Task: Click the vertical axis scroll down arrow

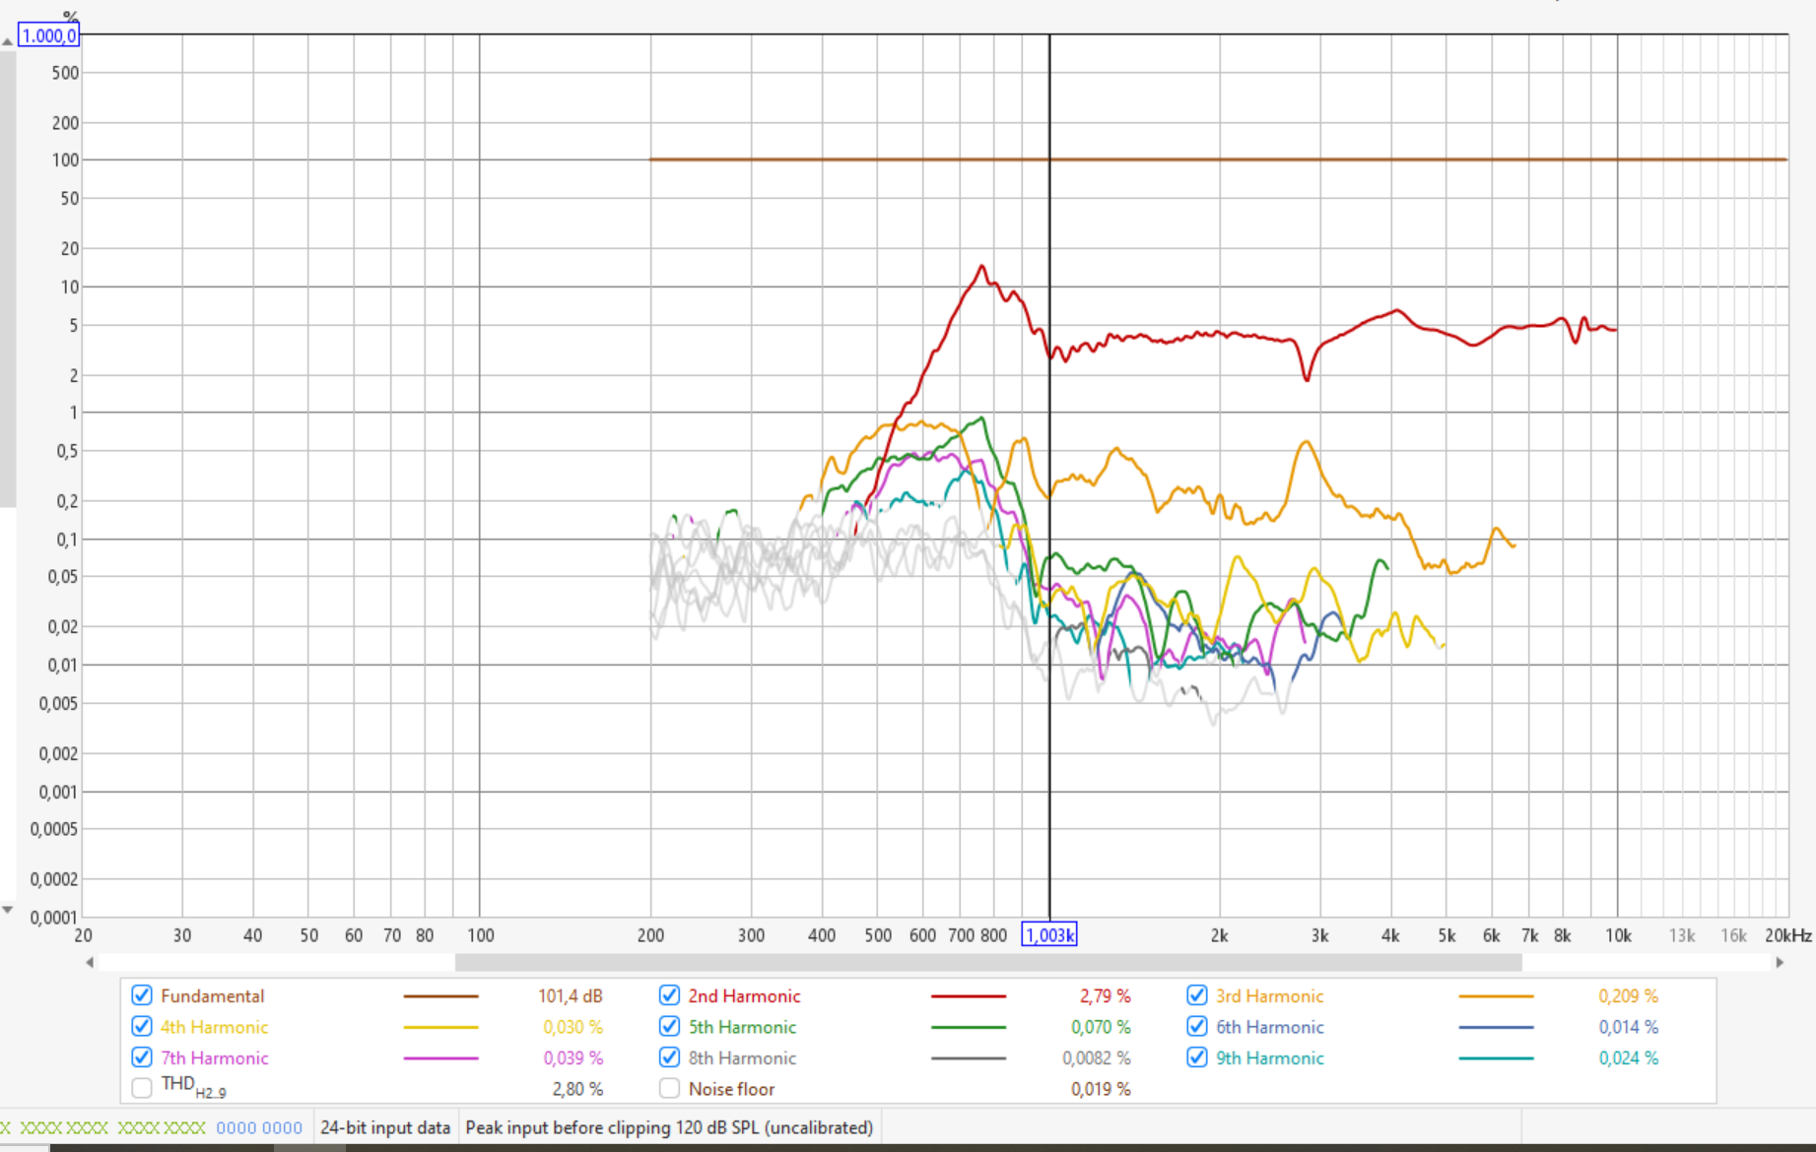Action: pos(7,910)
